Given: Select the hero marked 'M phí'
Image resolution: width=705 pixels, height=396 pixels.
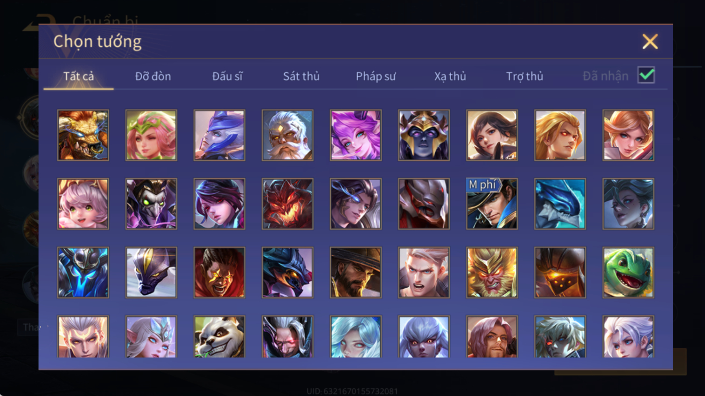Looking at the screenshot, I should (492, 204).
